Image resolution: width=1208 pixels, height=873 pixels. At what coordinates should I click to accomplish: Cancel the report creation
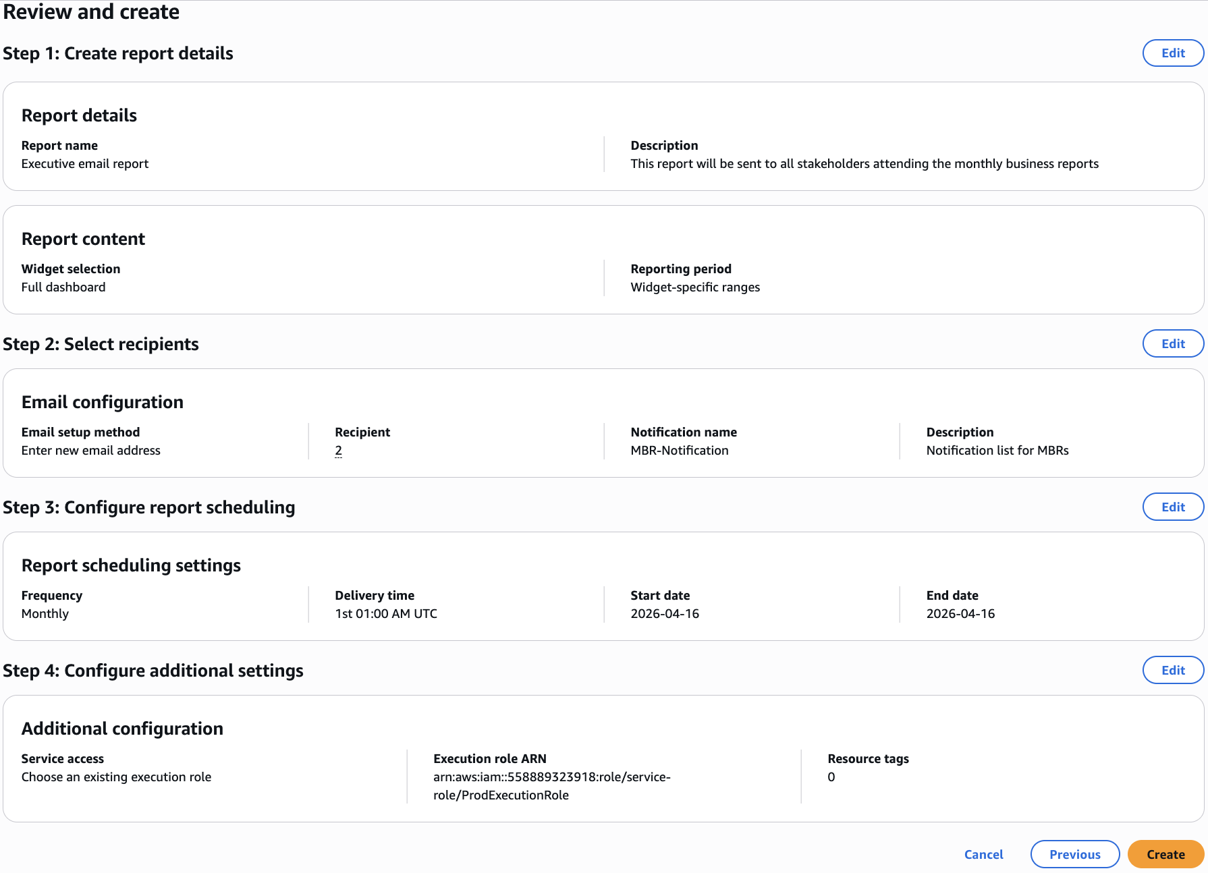point(983,855)
